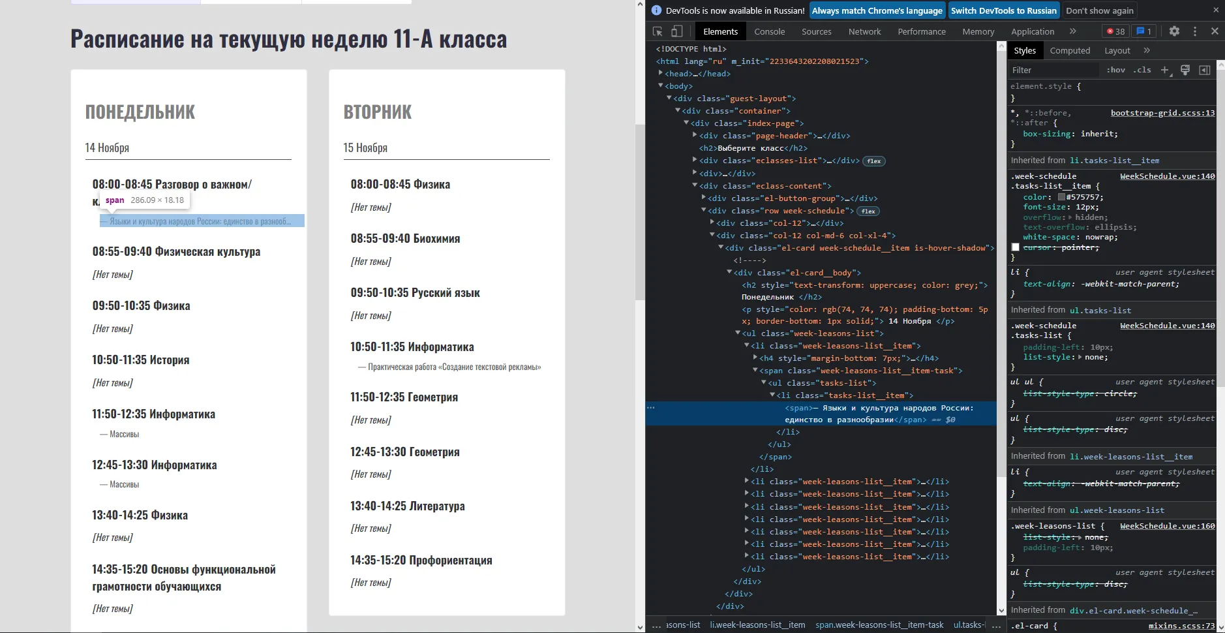The image size is (1225, 633).
Task: Click the new style rule plus icon
Action: 1165,70
